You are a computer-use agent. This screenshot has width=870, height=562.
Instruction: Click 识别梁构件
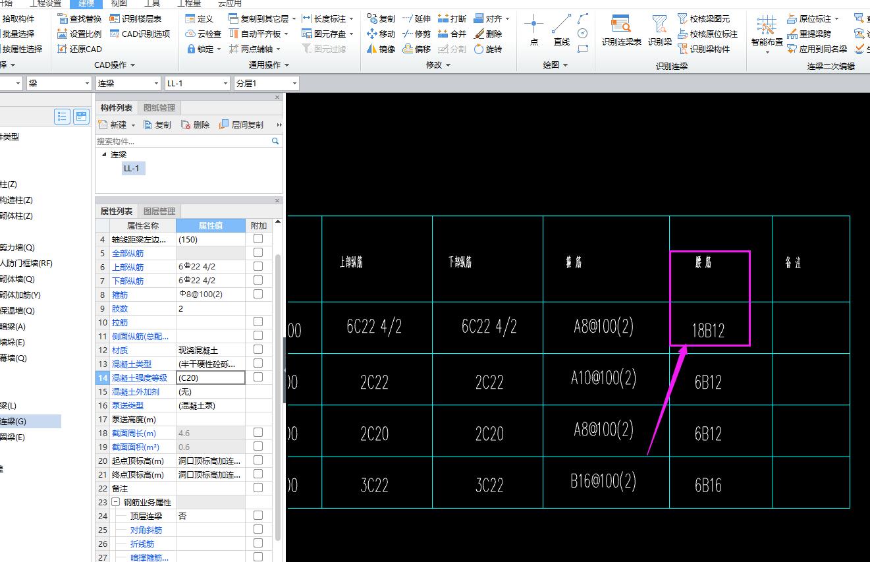(x=703, y=49)
